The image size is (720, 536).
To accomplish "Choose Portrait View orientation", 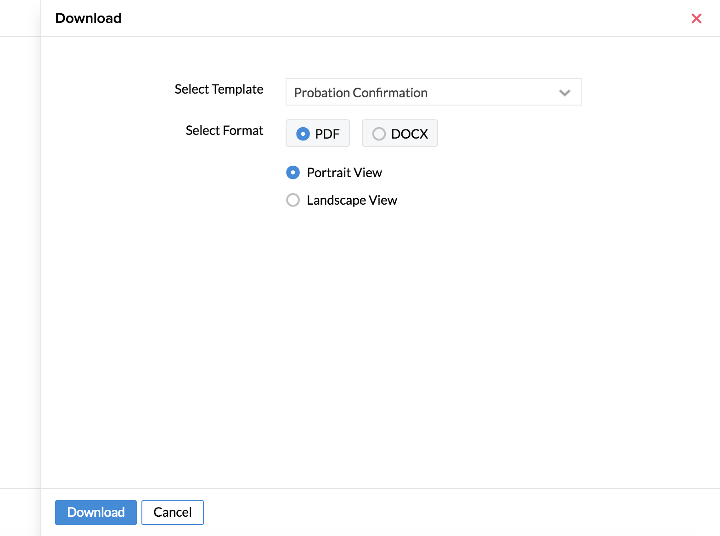I will pyautogui.click(x=334, y=173).
